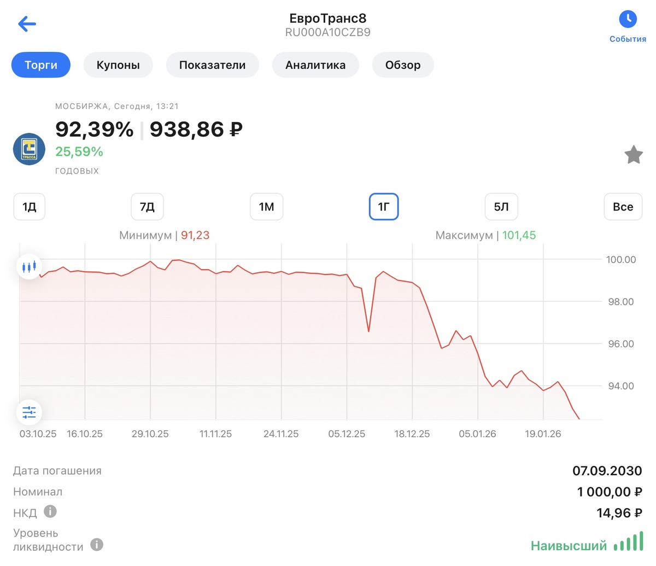Viewport: 656px width, 566px height.
Task: Add bond to favorites with star
Action: (634, 155)
